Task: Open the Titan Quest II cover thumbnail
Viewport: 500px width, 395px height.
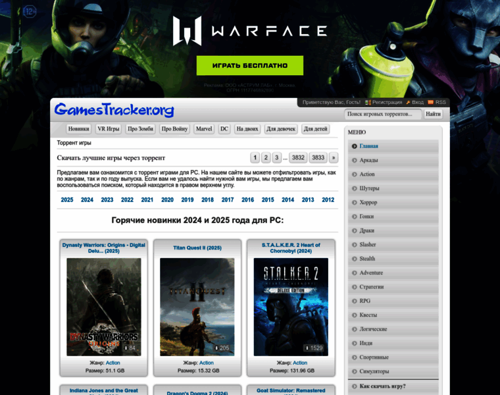Action: coord(197,307)
